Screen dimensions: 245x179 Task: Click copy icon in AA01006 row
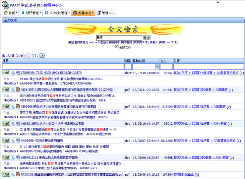[13, 141]
